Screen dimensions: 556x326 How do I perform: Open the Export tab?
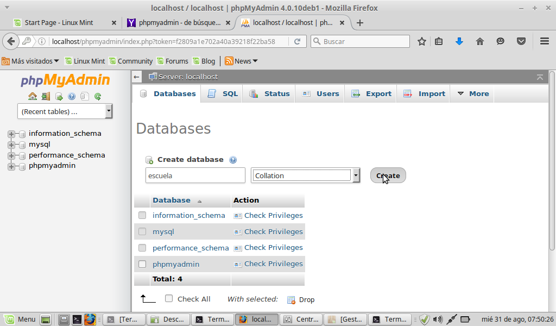[x=371, y=93]
